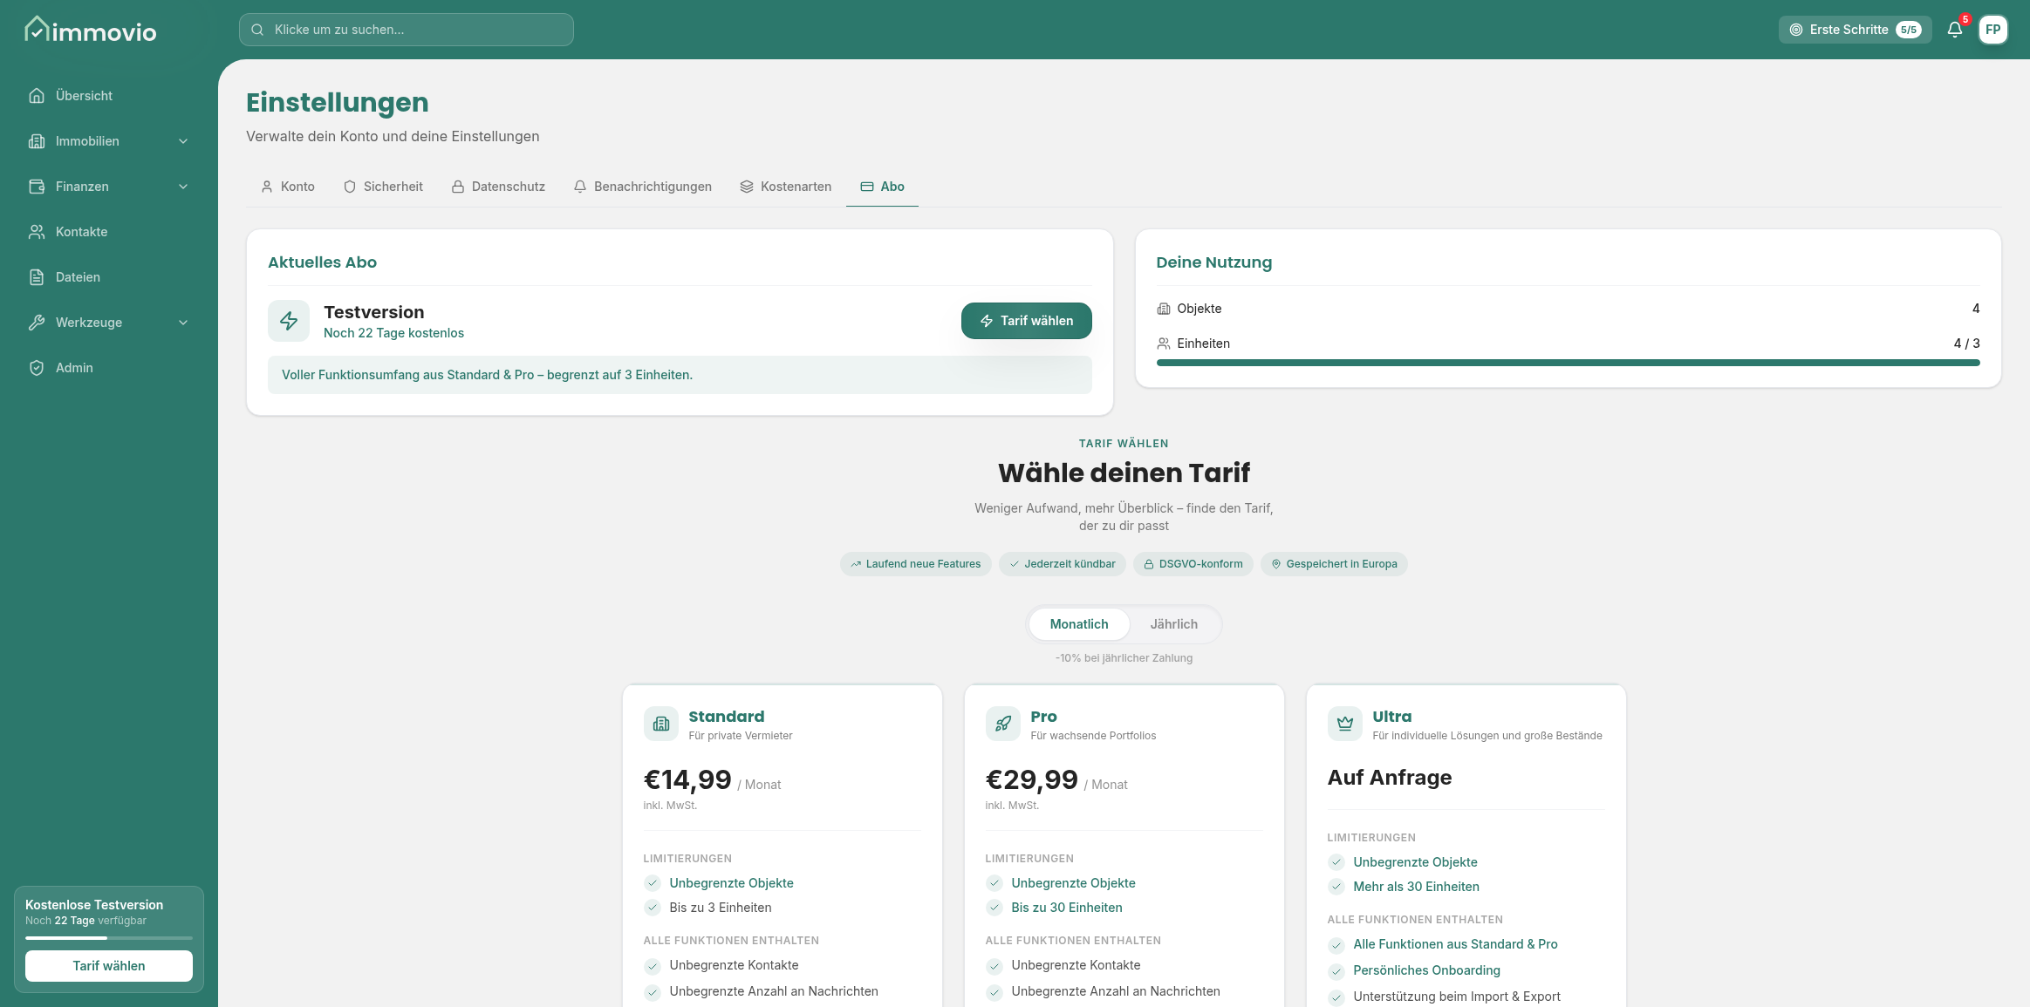Open Dateien in the sidebar
The image size is (2030, 1007).
click(x=78, y=277)
